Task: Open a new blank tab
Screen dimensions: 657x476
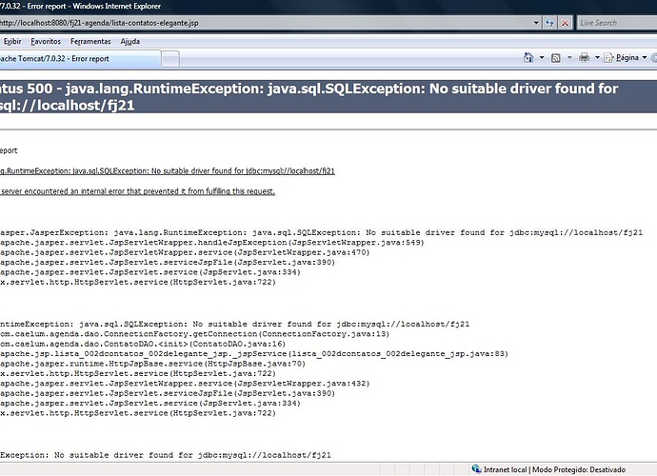Action: 171,59
